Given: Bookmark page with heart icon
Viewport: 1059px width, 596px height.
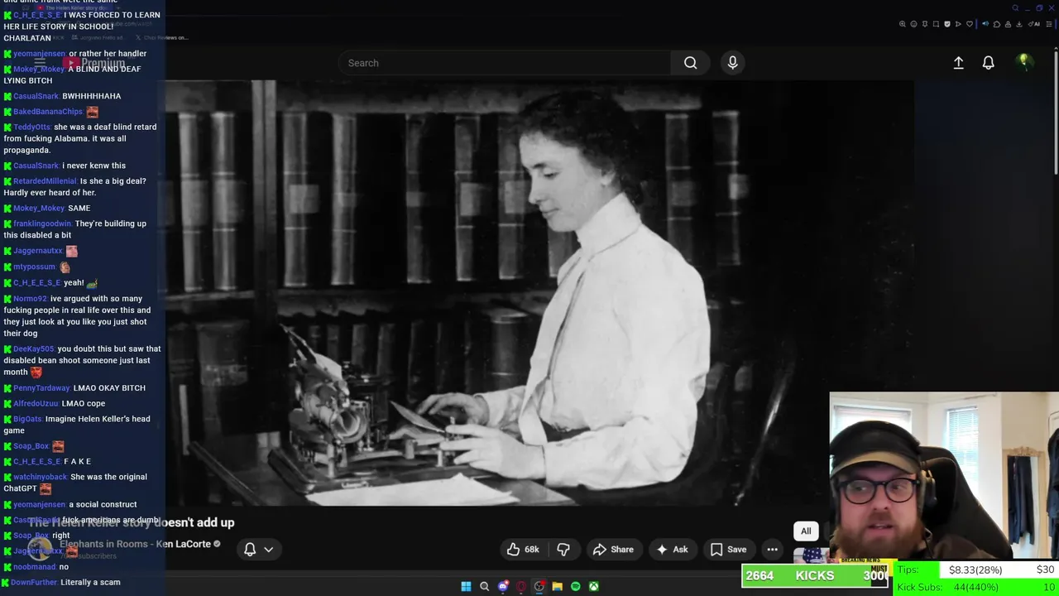Looking at the screenshot, I should (970, 24).
